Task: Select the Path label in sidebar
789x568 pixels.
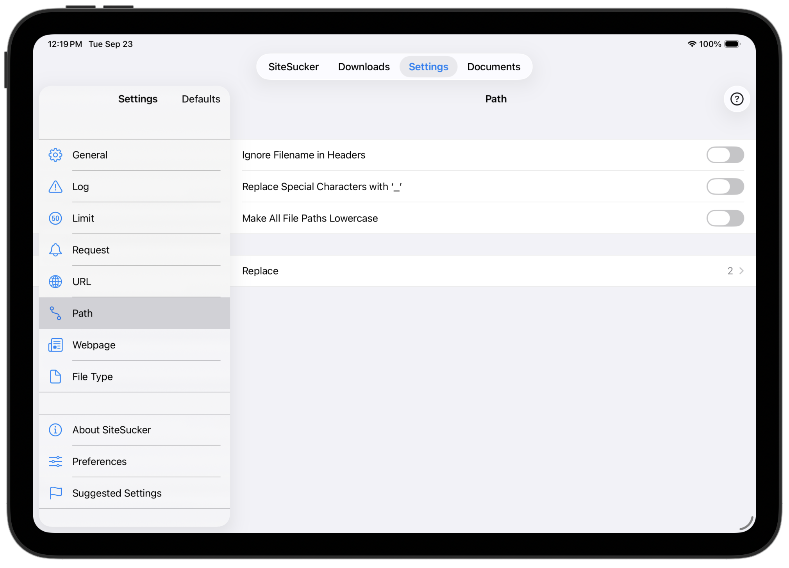Action: [82, 313]
